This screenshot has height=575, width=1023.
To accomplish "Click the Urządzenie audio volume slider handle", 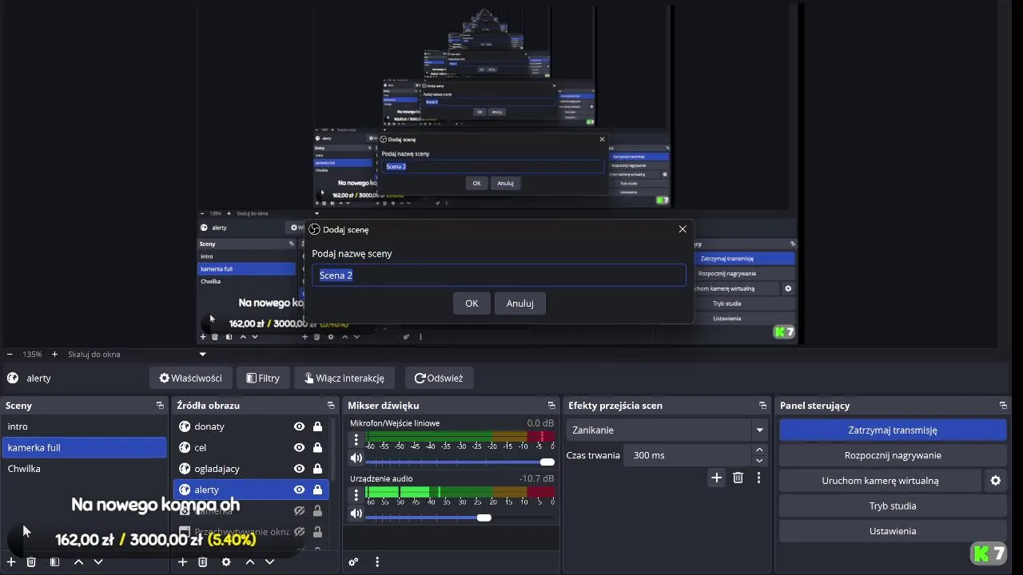I will [484, 517].
